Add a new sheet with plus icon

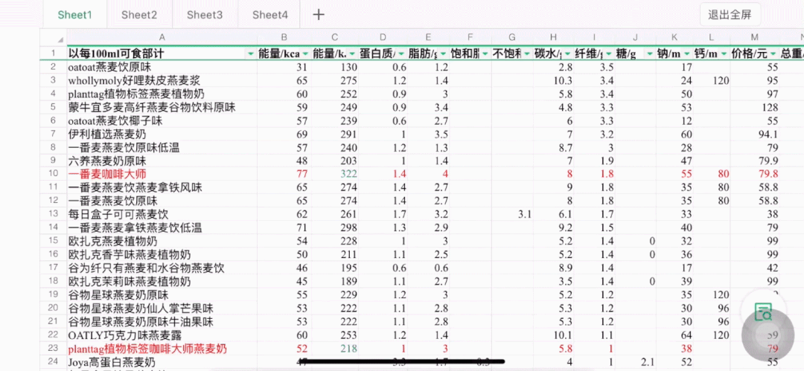(x=319, y=14)
